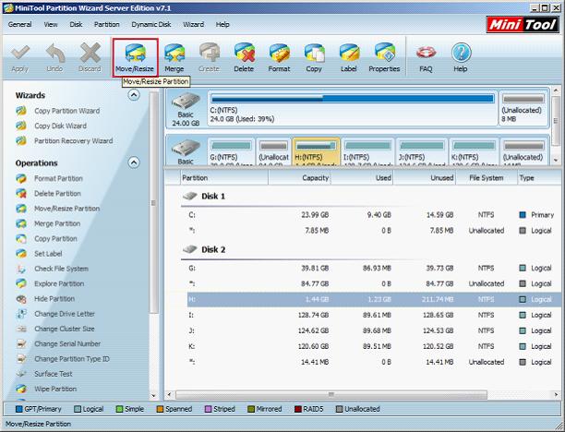Viewport: 565px width, 432px height.
Task: Sort by the Partition column header
Action: 224,178
